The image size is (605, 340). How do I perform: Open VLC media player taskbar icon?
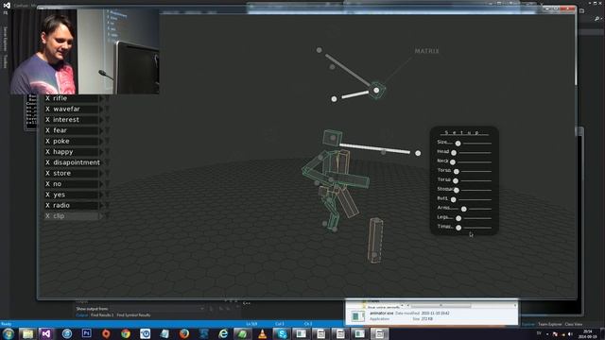tap(263, 333)
